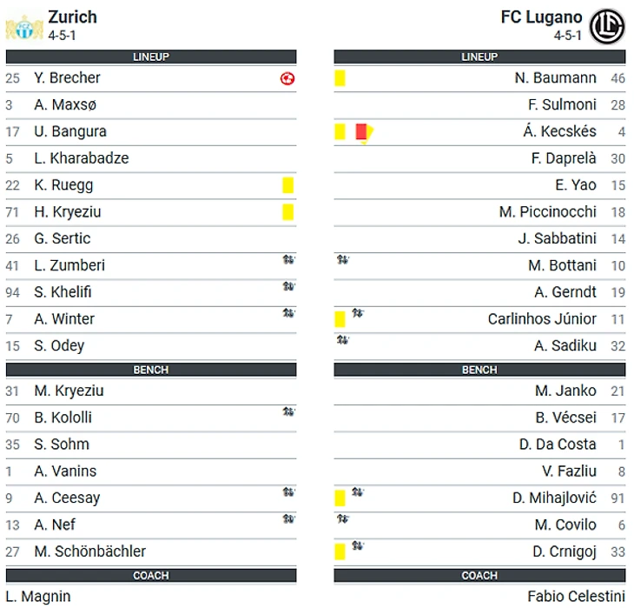Click the Zurich team name heading
Screen dimensions: 634x608
tap(72, 17)
